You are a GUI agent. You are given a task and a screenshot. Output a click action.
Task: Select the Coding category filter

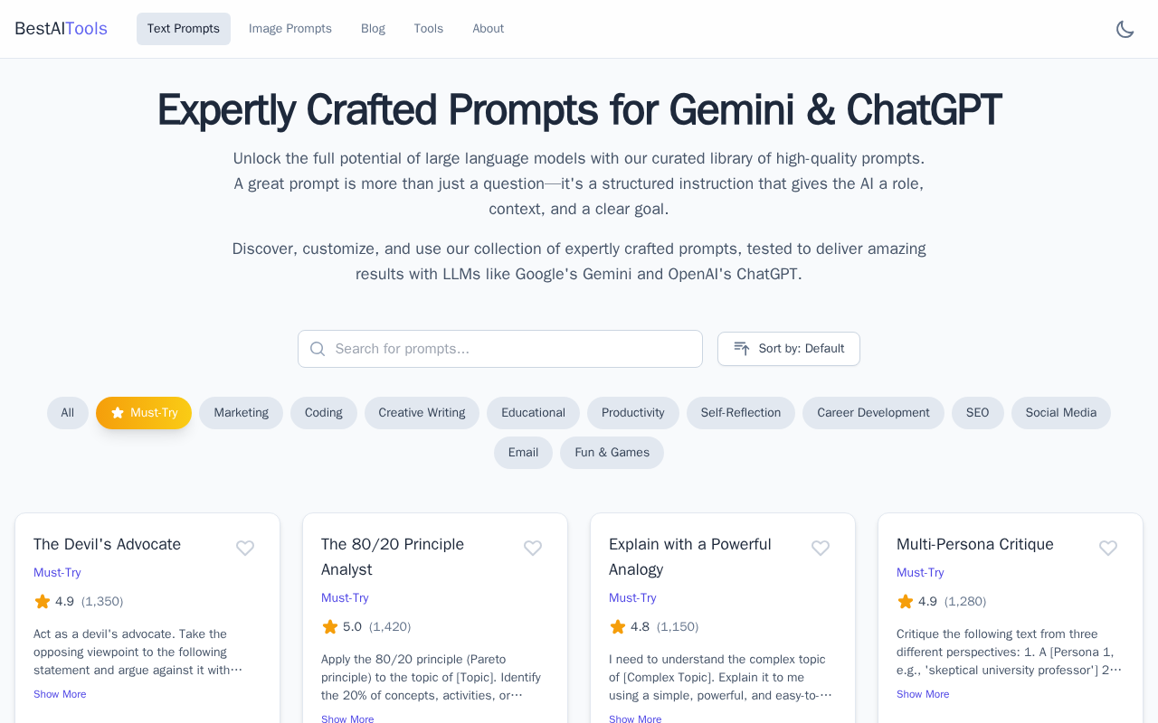coord(323,413)
